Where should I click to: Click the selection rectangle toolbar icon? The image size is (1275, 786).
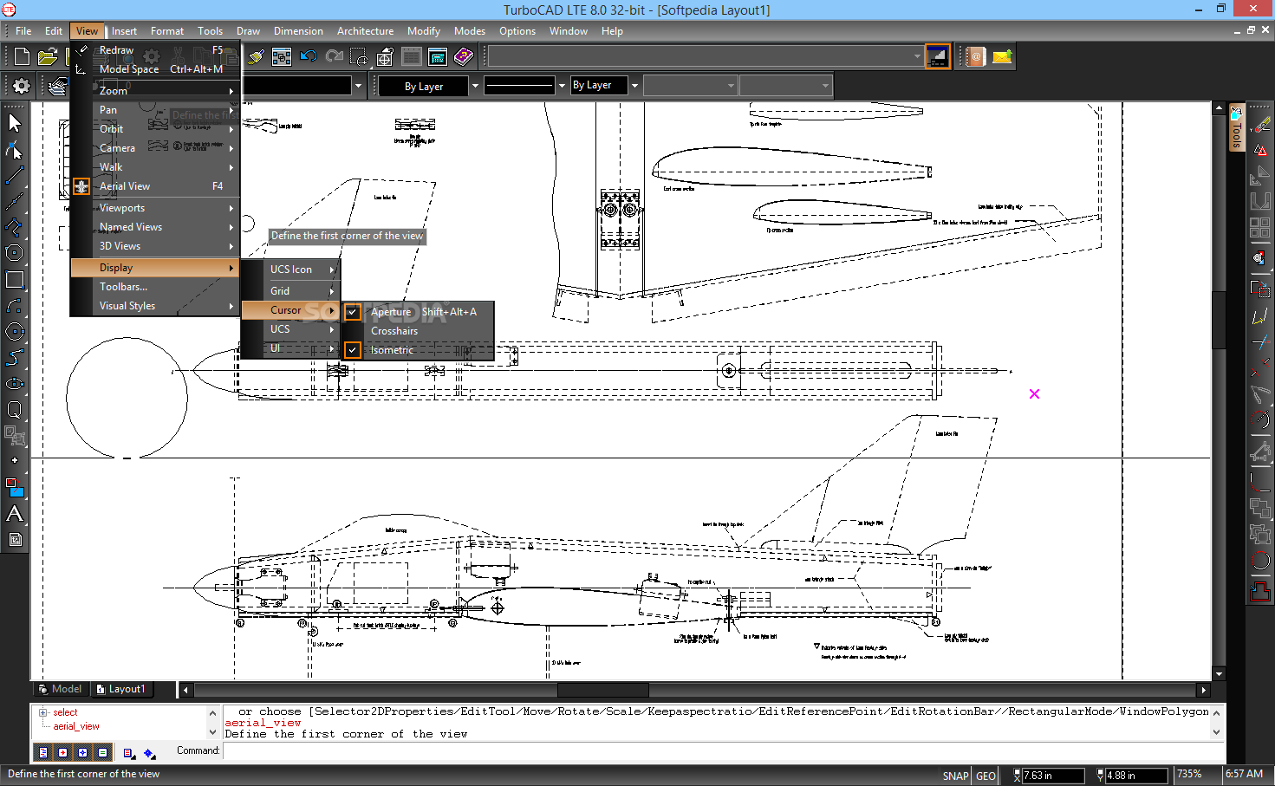pyautogui.click(x=360, y=57)
